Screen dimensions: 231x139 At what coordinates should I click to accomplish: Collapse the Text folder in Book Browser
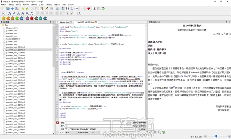(x=1, y=25)
